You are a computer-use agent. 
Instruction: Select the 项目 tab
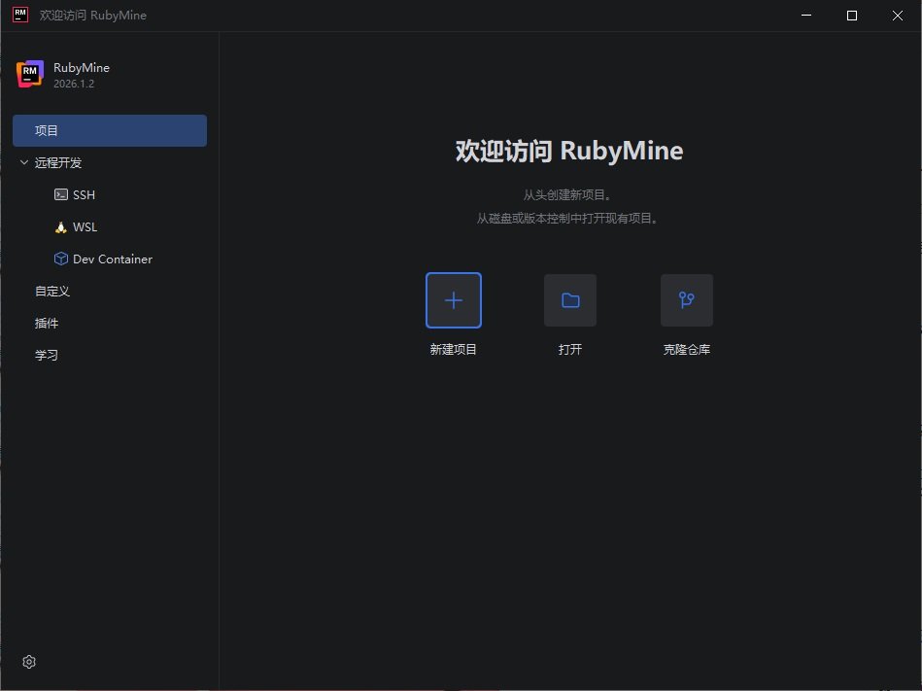[110, 130]
